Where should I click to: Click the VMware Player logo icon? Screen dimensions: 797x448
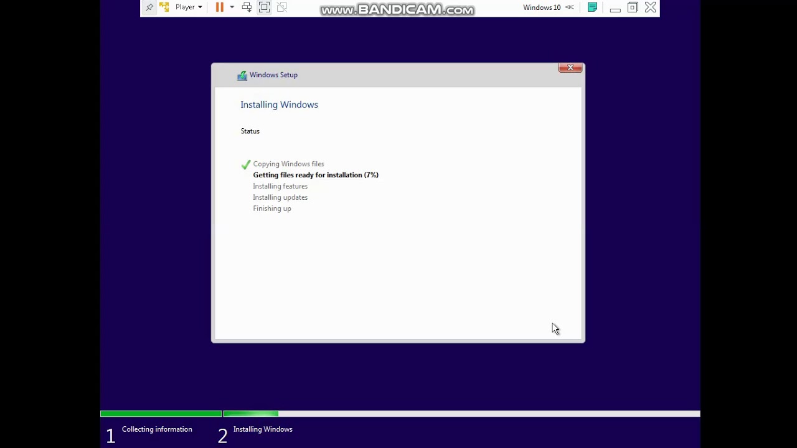[x=164, y=7]
